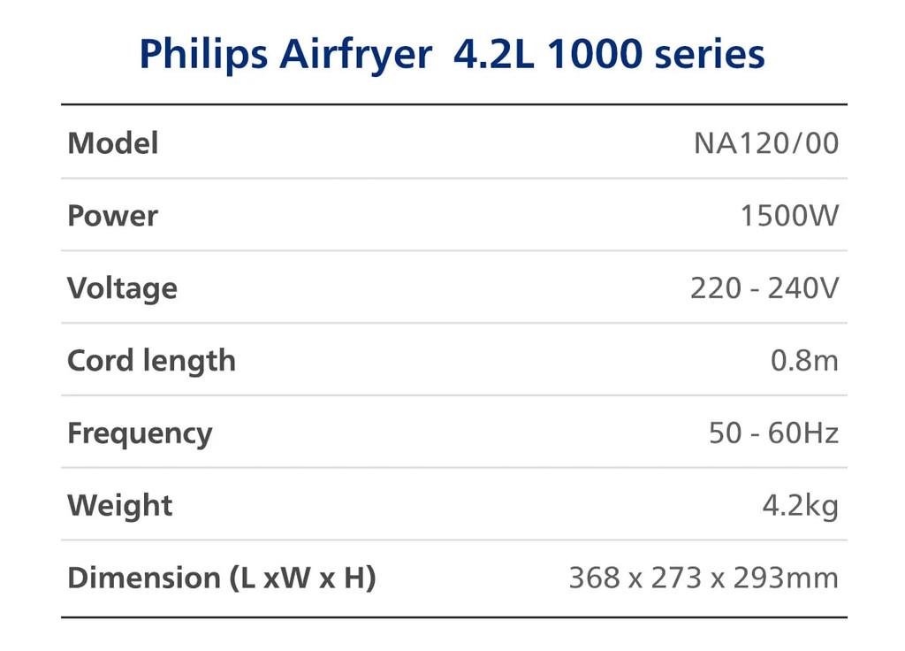Viewport: 905px width, 651px height.
Task: Click the word "Philips" in the title
Action: [204, 55]
